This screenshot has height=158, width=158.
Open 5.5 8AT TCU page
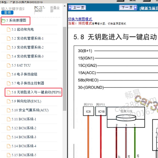[21, 65]
